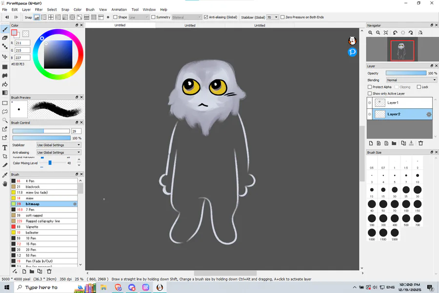This screenshot has width=439, height=293.
Task: Open the Animation menu
Action: 119,10
